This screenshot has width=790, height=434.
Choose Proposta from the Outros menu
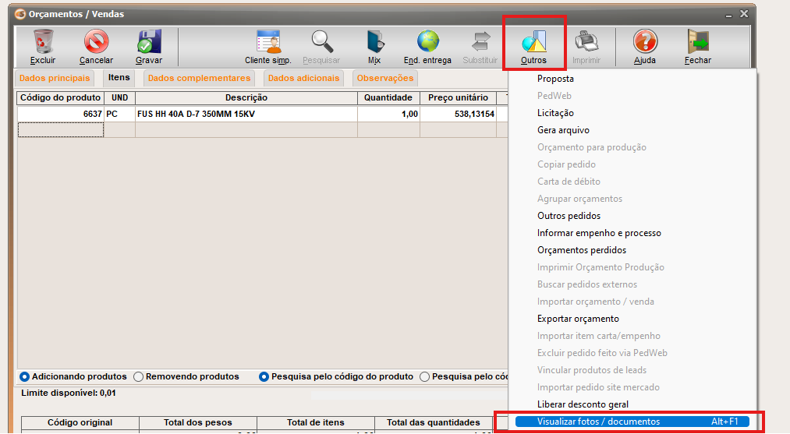coord(555,79)
